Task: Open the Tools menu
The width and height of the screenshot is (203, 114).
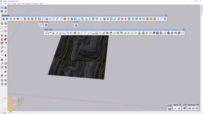Action: click(x=23, y=3)
